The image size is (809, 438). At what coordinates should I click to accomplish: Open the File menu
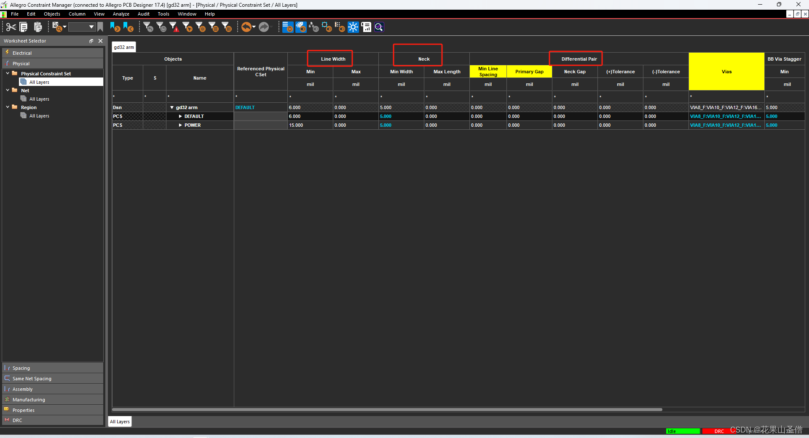click(x=15, y=14)
